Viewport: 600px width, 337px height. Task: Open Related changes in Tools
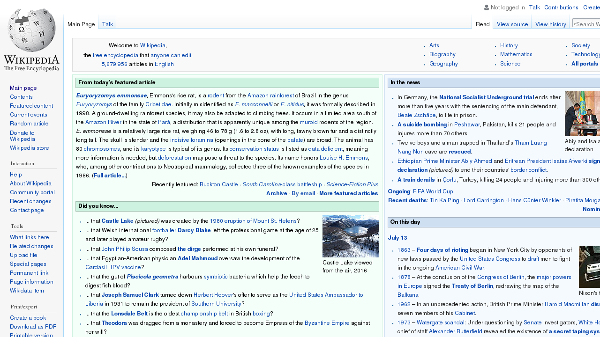click(x=31, y=246)
